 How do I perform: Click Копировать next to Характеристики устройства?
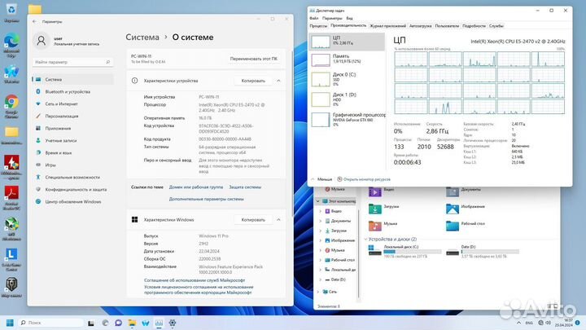253,81
